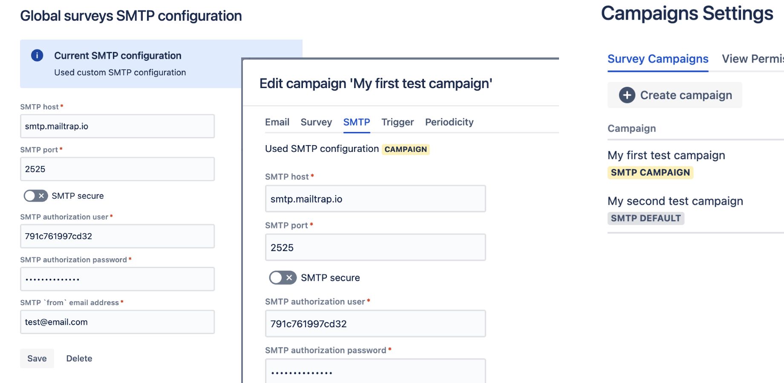
Task: Open My first test campaign entry
Action: click(x=666, y=155)
